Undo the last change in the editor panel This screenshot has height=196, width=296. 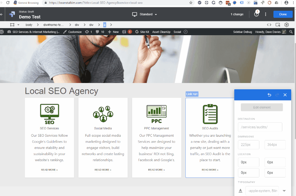(269, 95)
